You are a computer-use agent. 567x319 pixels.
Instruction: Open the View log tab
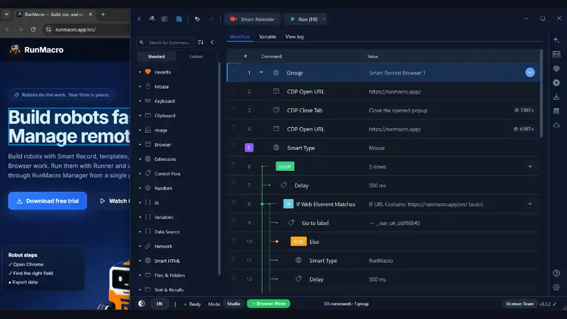(x=294, y=37)
